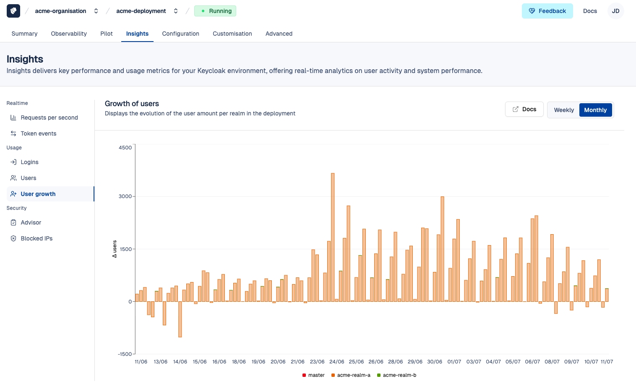Click the Logins arrow icon

(x=13, y=162)
